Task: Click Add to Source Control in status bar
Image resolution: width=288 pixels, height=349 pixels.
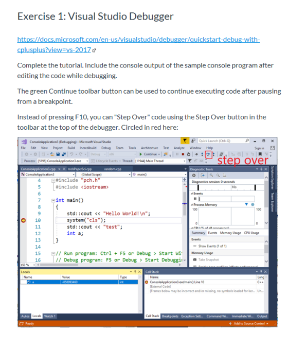Action: [x=248, y=324]
